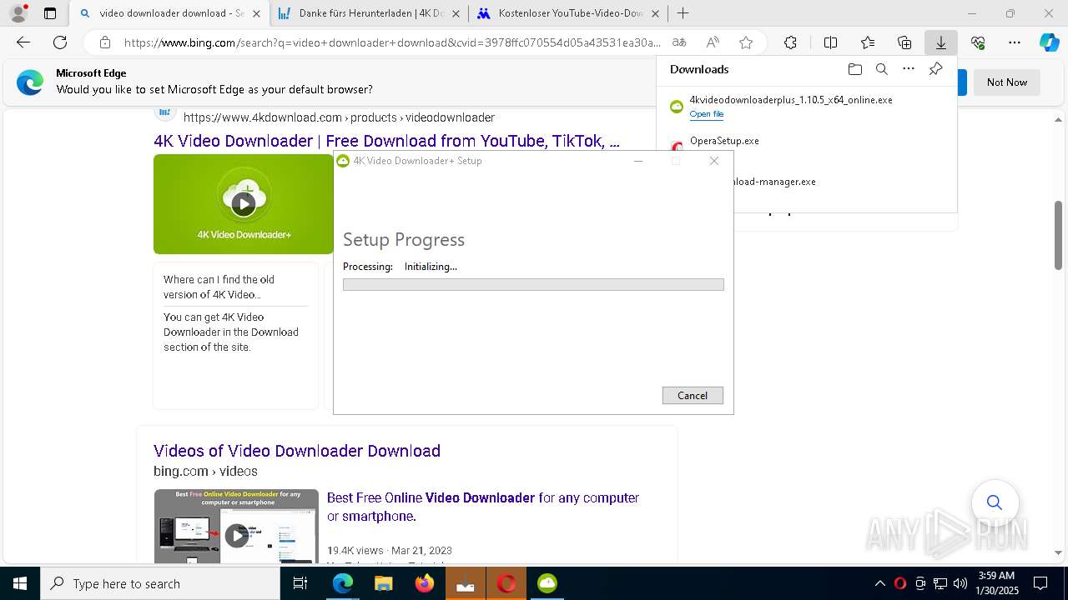Open the Windows Start menu
The width and height of the screenshot is (1068, 600).
[x=20, y=583]
